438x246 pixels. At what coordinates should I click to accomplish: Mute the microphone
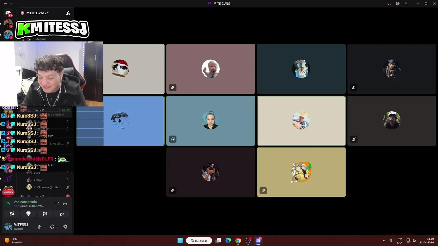[x=39, y=227]
